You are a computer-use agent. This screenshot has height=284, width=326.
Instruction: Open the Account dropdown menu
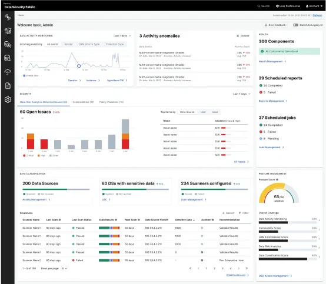tap(314, 6)
